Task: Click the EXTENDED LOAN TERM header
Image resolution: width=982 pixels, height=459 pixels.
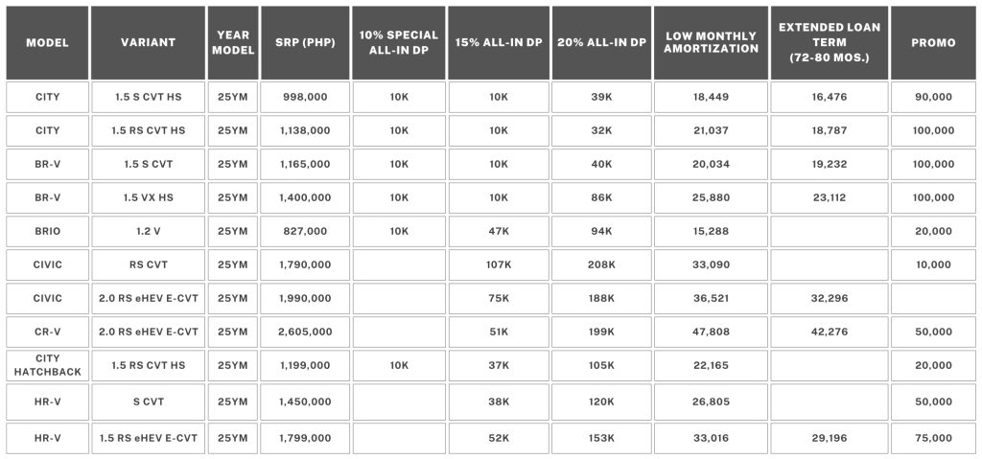Action: click(x=829, y=43)
